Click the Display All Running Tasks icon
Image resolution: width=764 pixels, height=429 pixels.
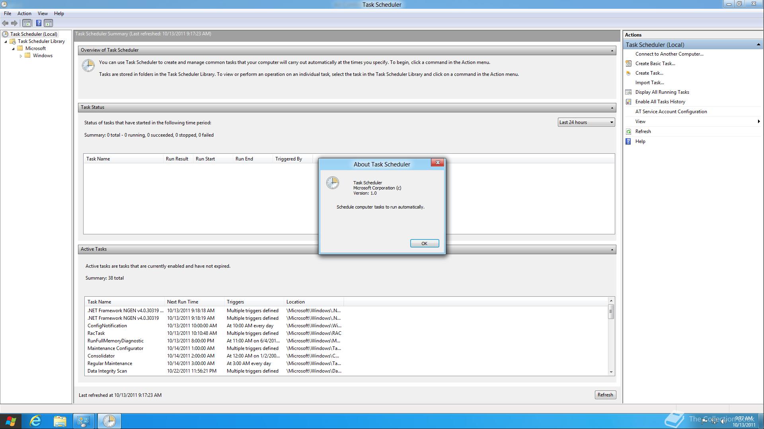tap(628, 92)
